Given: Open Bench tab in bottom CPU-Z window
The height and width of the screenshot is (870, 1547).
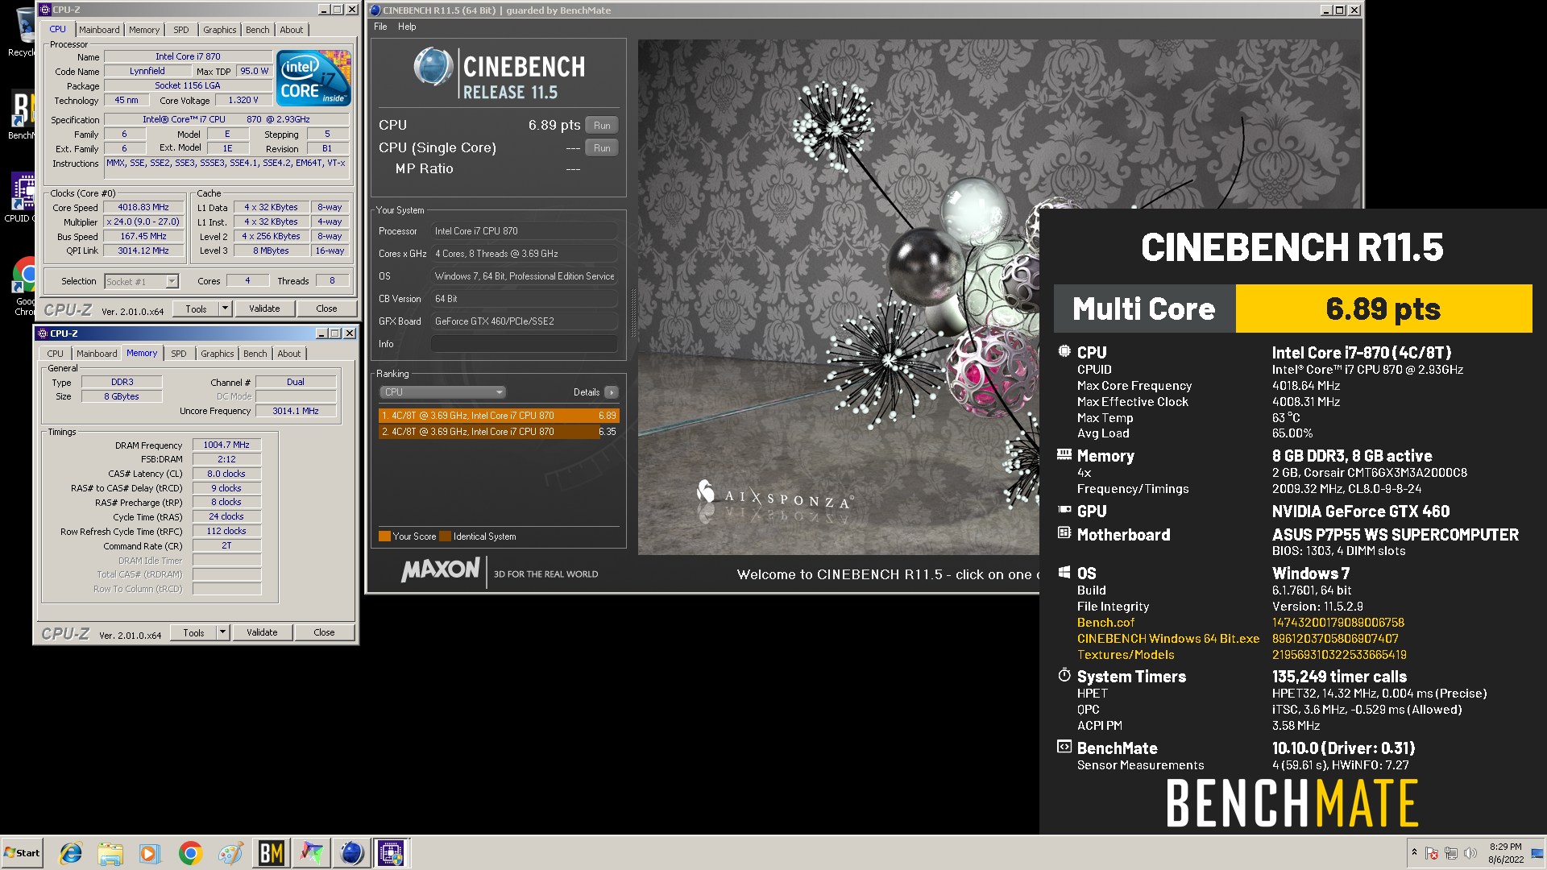Looking at the screenshot, I should pos(255,354).
